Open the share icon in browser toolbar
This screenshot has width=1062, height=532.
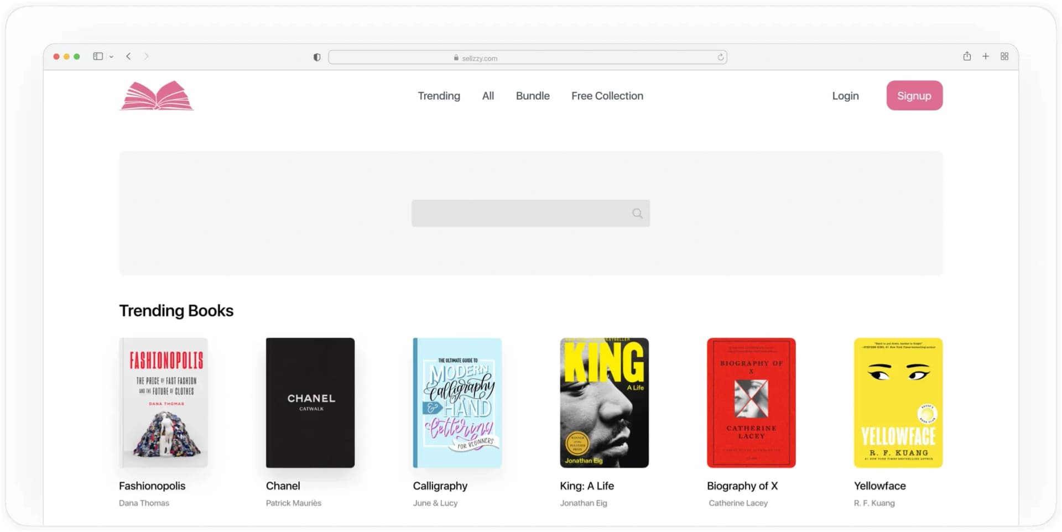click(967, 56)
